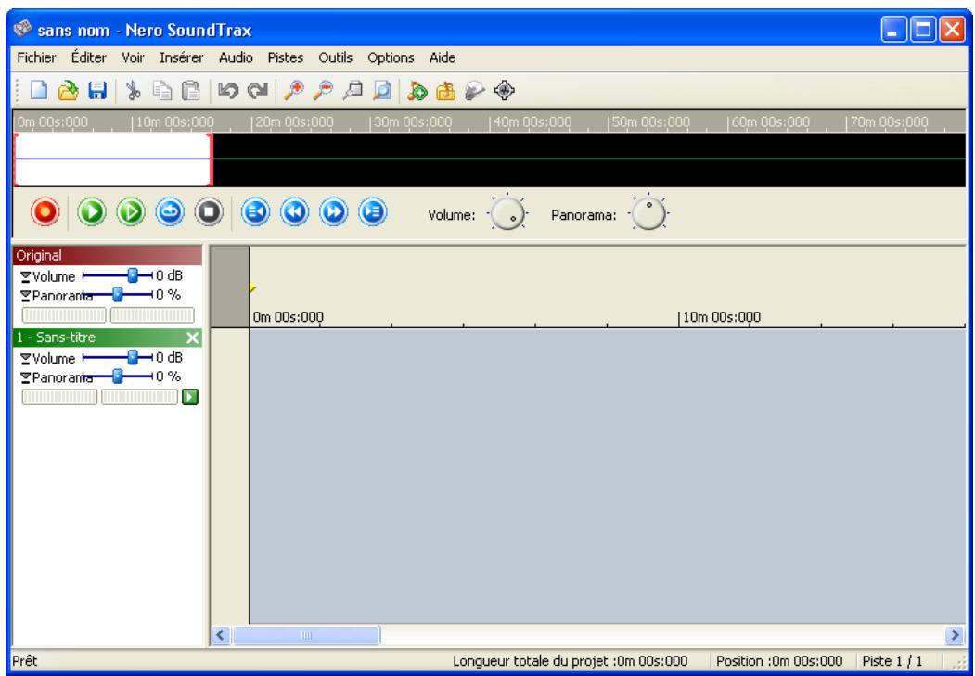Click the Original panel Volume slider handle
The width and height of the screenshot is (975, 676).
point(133,275)
